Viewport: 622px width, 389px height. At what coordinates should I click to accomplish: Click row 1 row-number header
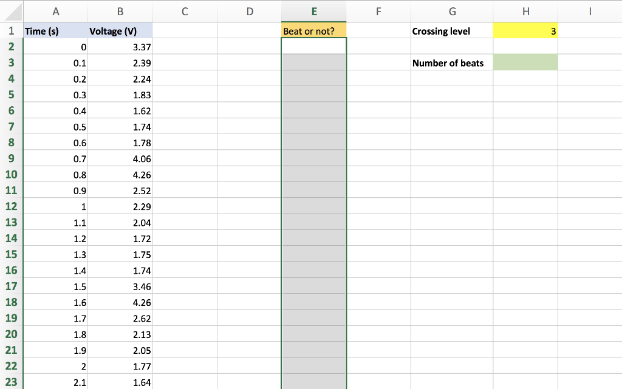pyautogui.click(x=11, y=31)
